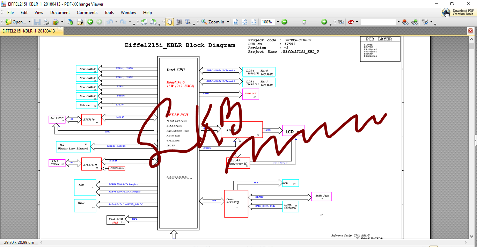
Task: Click Download PDF Creation Tools button
Action: pos(458,12)
